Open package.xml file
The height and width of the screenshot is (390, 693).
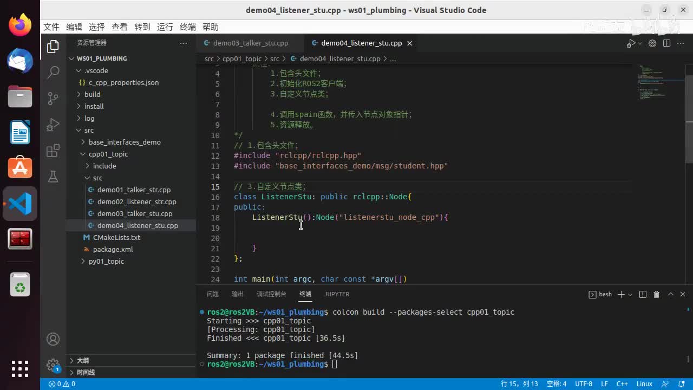131,249
